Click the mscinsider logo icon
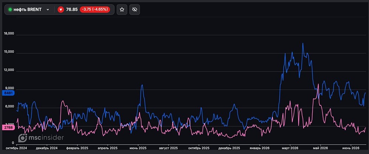This screenshot has height=154, width=369. (23, 138)
